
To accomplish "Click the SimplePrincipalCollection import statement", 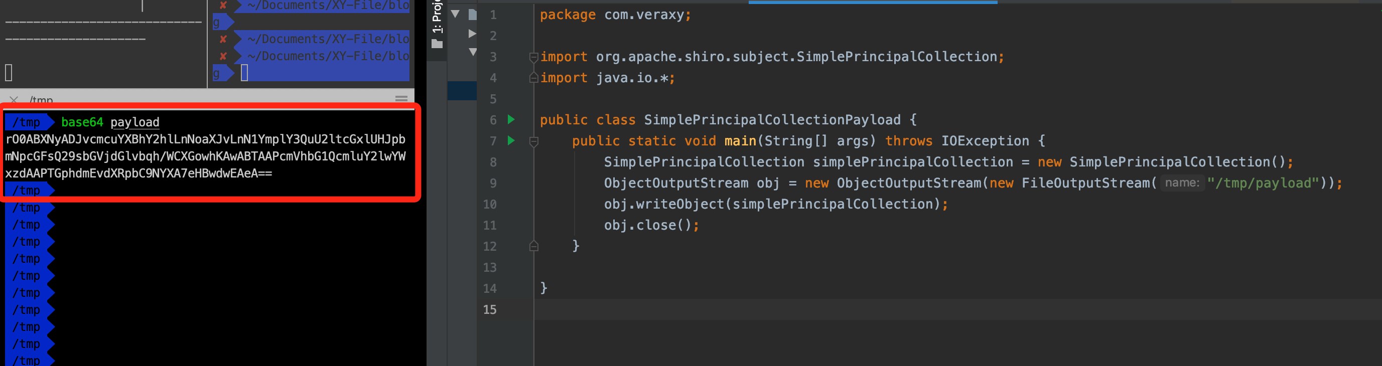I will (x=772, y=57).
